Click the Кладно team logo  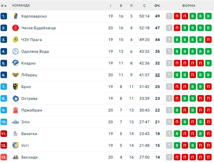pos(15,63)
